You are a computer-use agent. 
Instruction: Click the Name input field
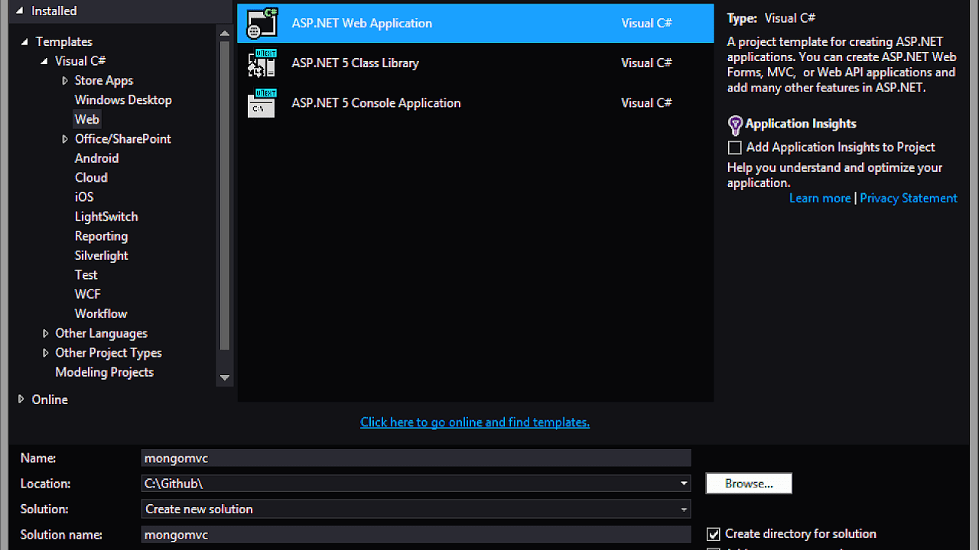(x=416, y=458)
